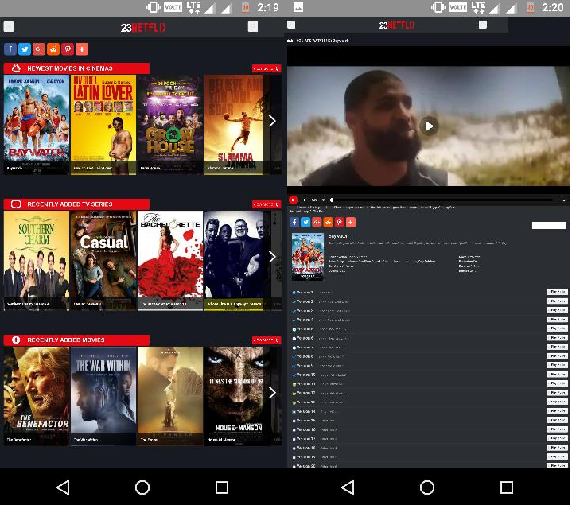
Task: Open The Benefactor movie poster
Action: click(37, 396)
